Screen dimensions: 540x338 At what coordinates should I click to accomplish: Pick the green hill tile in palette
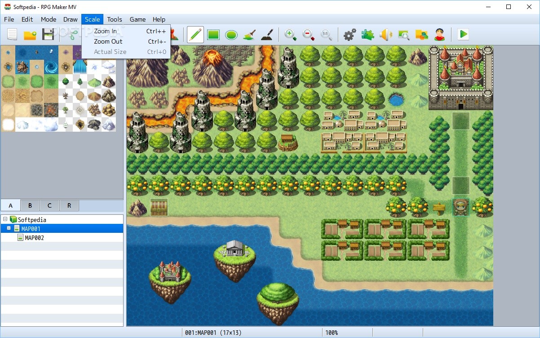point(94,81)
